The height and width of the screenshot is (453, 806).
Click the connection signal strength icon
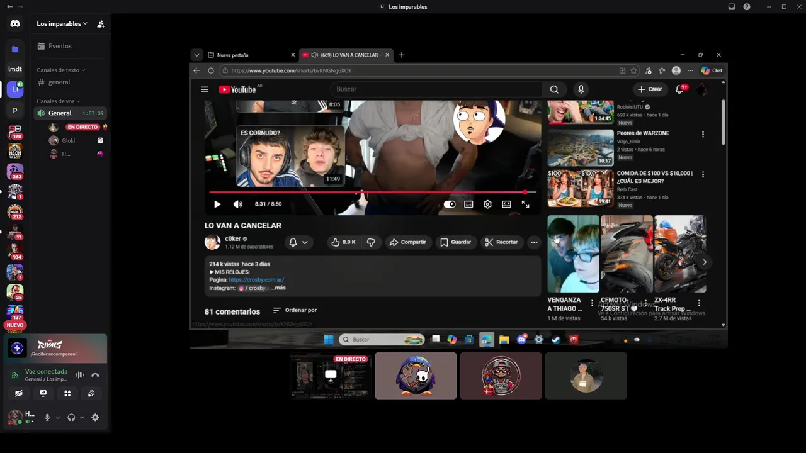click(x=16, y=375)
